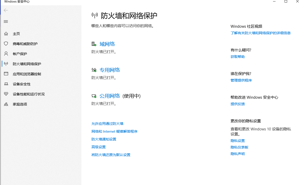Click the 更改你的隐私设置 heading
This screenshot has width=303, height=185.
pos(246,121)
